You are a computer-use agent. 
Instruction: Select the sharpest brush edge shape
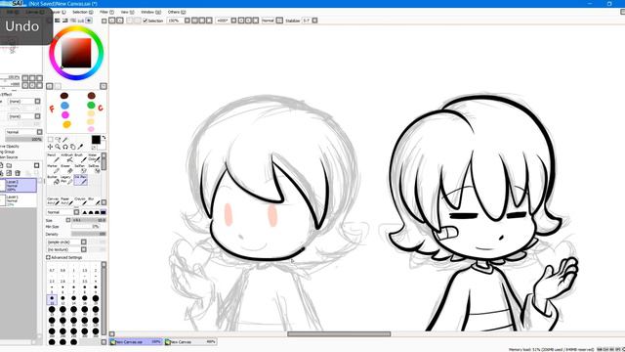pos(85,212)
